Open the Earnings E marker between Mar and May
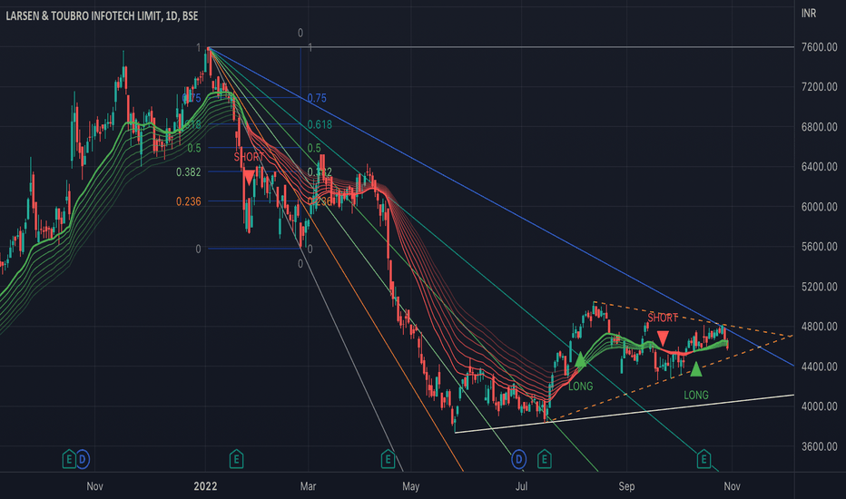846x499 pixels. pos(388,459)
